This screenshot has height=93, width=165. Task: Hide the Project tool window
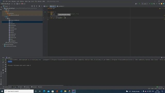(x=42, y=6)
